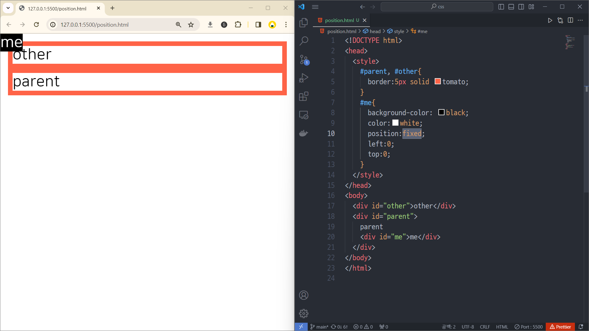Toggle the bottom panel layout button
This screenshot has height=331, width=589.
click(x=511, y=7)
